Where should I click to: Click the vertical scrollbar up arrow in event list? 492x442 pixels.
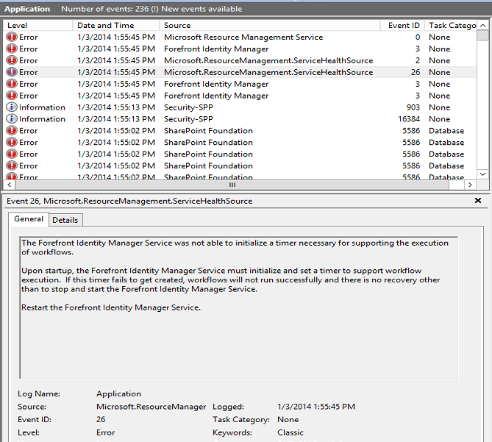(x=483, y=26)
